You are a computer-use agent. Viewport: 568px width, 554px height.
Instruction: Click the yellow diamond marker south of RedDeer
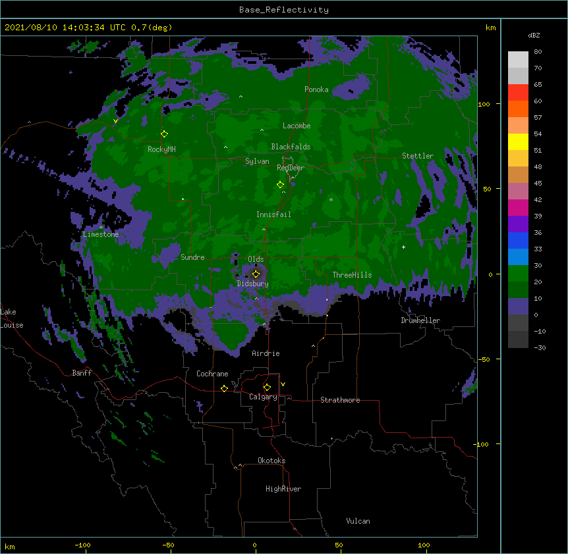(280, 185)
